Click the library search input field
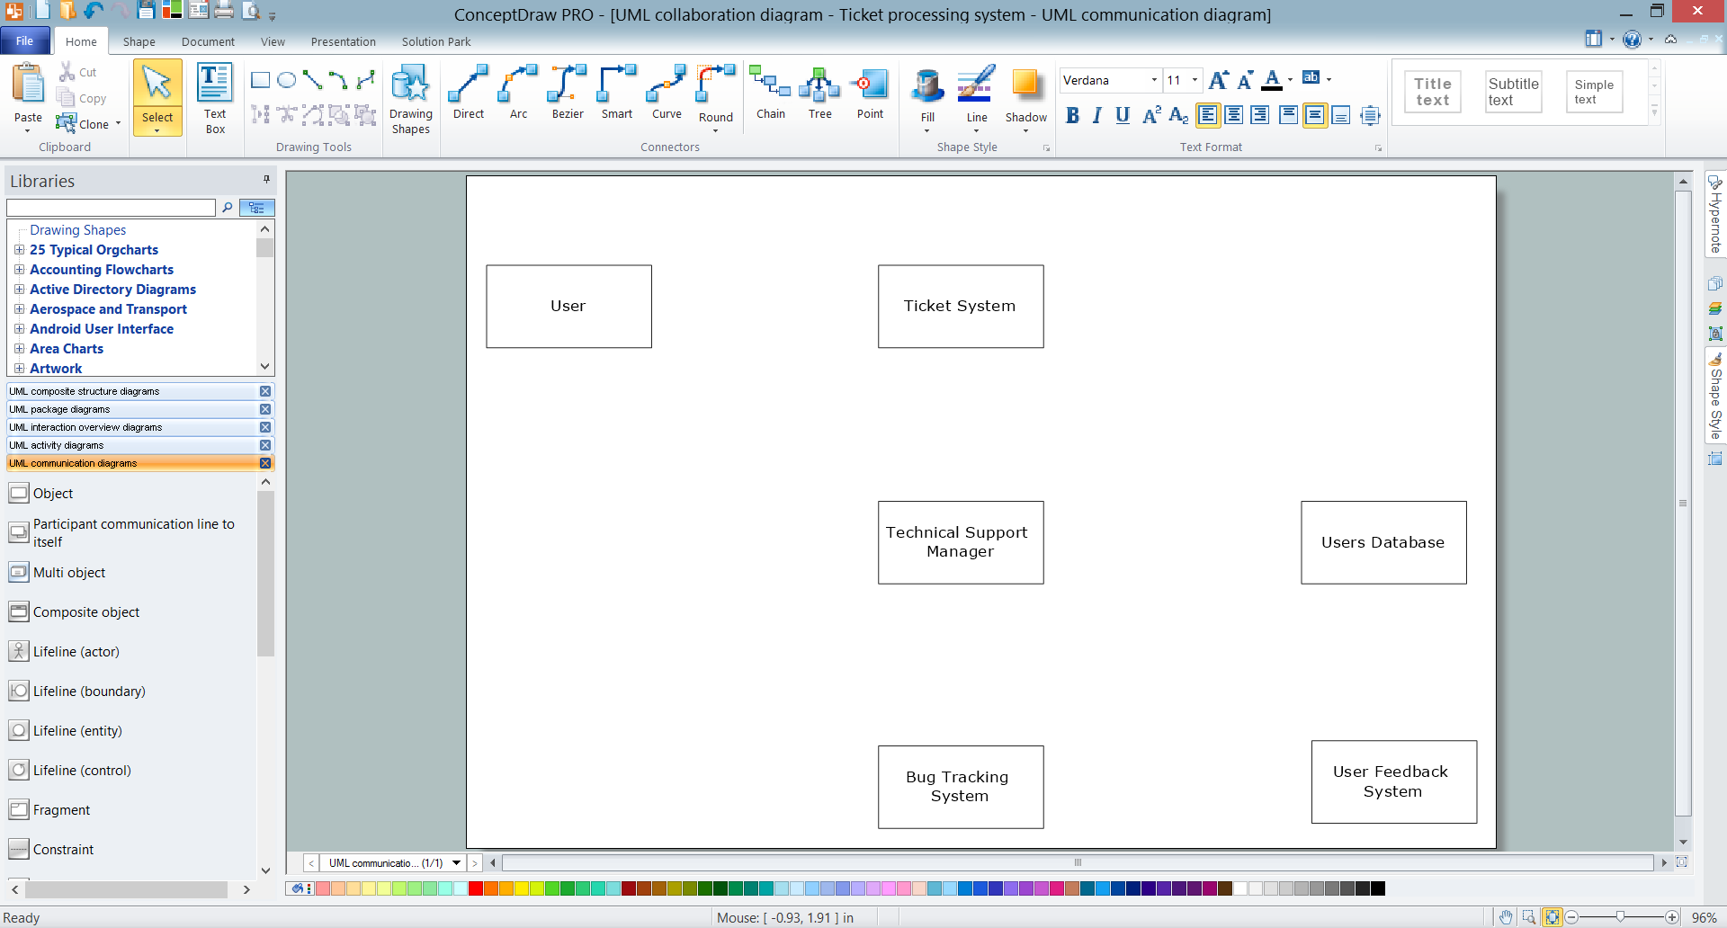Viewport: 1727px width, 928px height. click(112, 208)
